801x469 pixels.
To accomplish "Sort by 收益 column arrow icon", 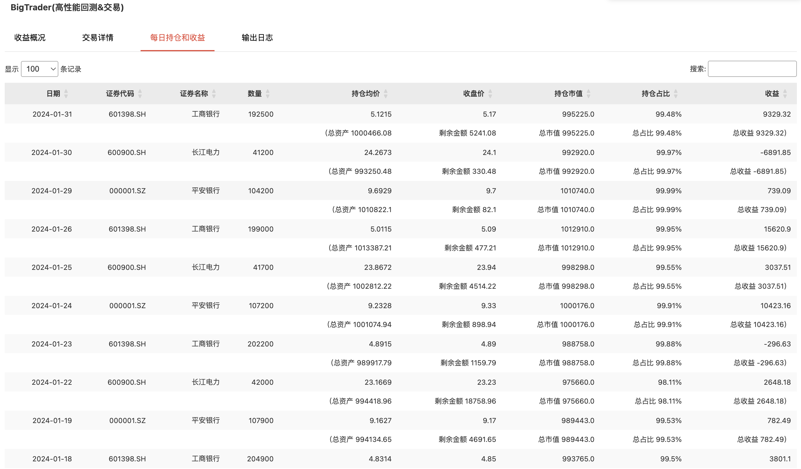I will tap(785, 93).
